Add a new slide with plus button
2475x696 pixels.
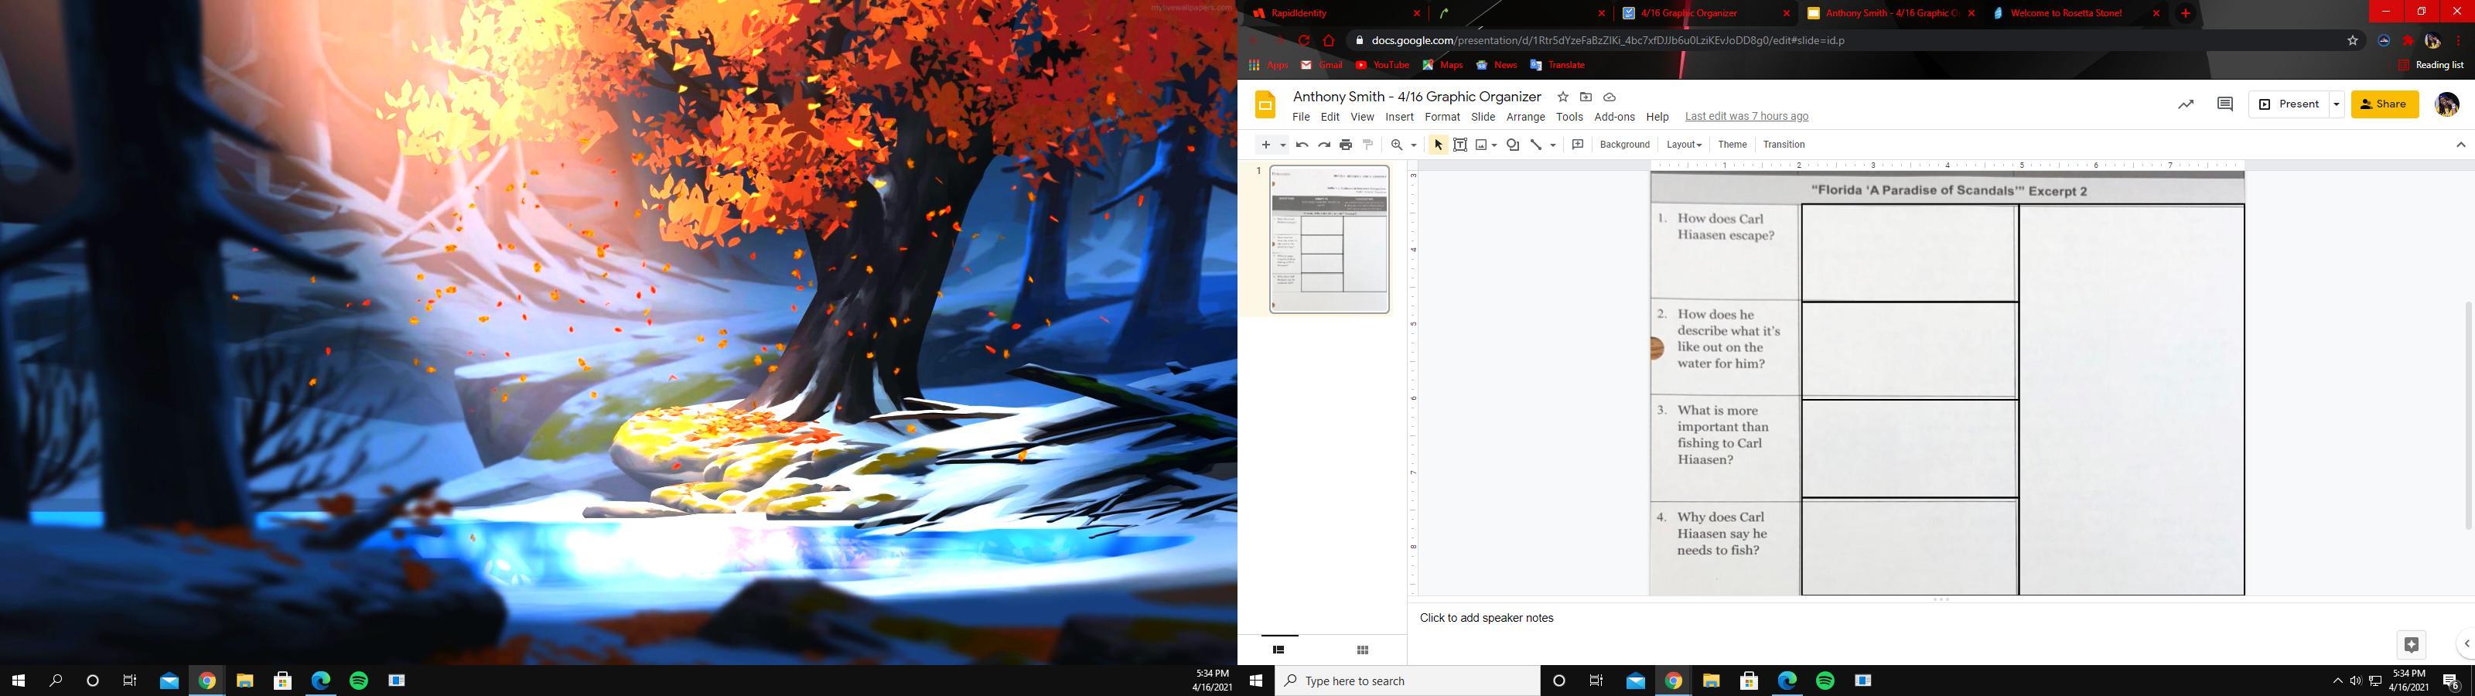(1266, 145)
